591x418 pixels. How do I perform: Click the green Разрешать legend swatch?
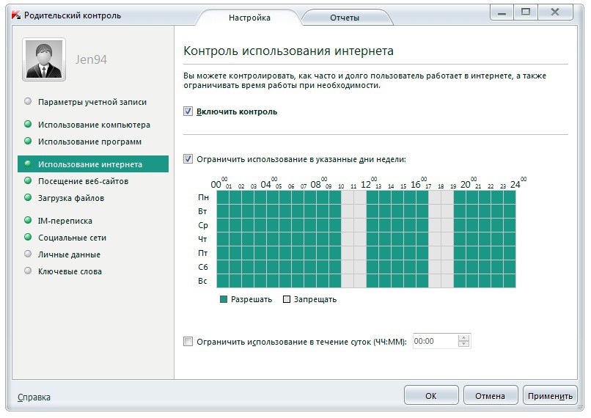[224, 299]
